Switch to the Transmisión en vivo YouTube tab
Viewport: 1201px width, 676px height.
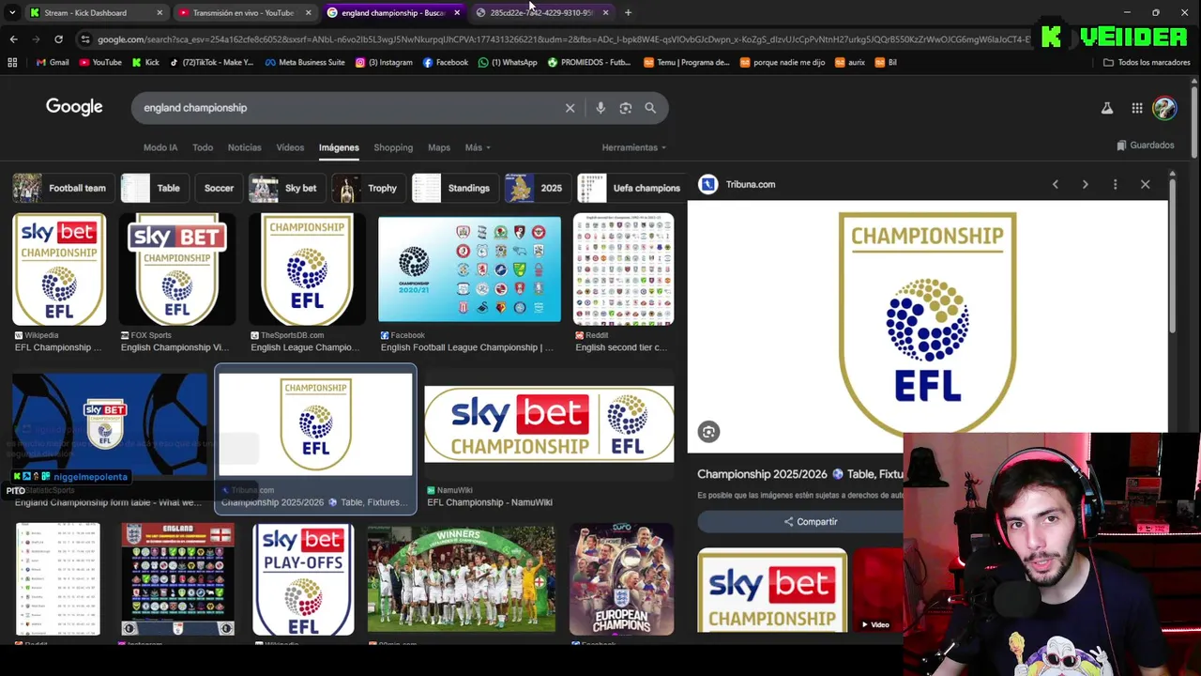click(243, 12)
